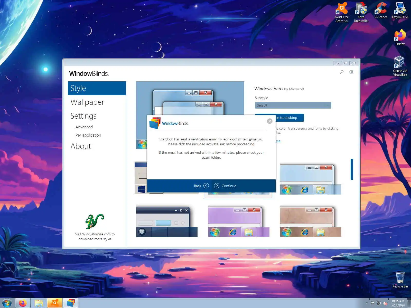The height and width of the screenshot is (308, 411).
Task: Click the network tray icon
Action: point(379,303)
